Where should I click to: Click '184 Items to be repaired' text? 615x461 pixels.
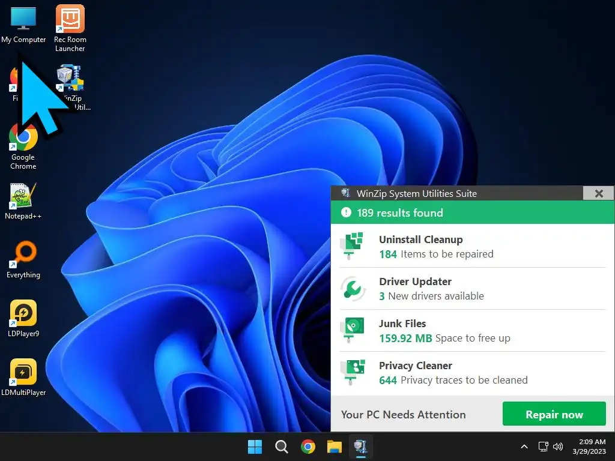point(436,254)
